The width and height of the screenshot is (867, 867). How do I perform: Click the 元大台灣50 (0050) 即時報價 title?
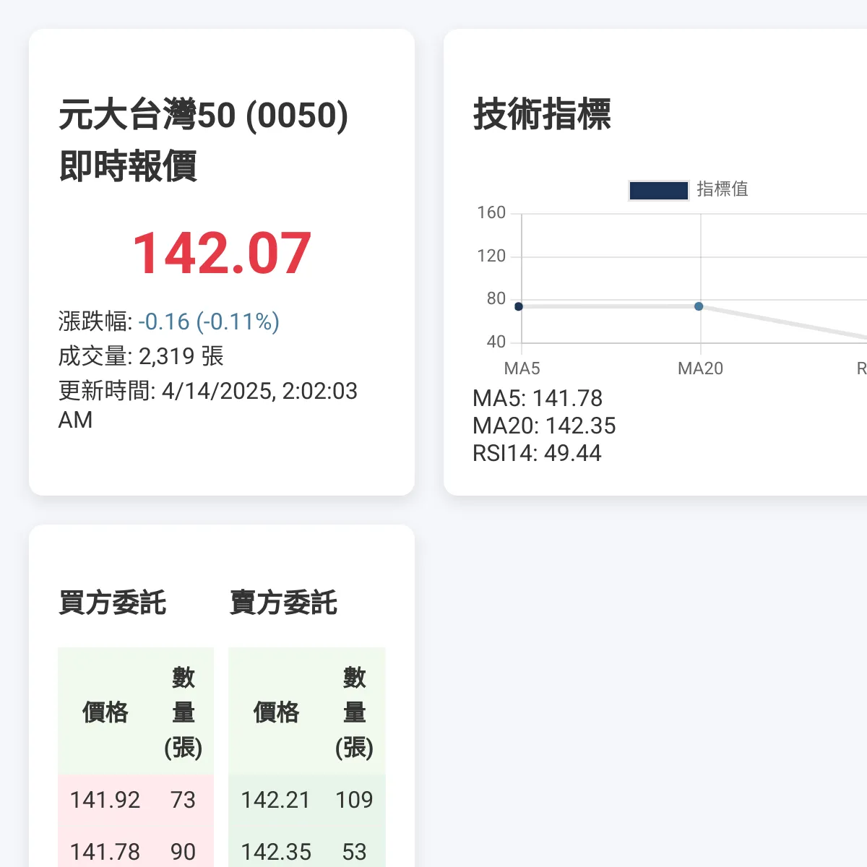pyautogui.click(x=203, y=140)
